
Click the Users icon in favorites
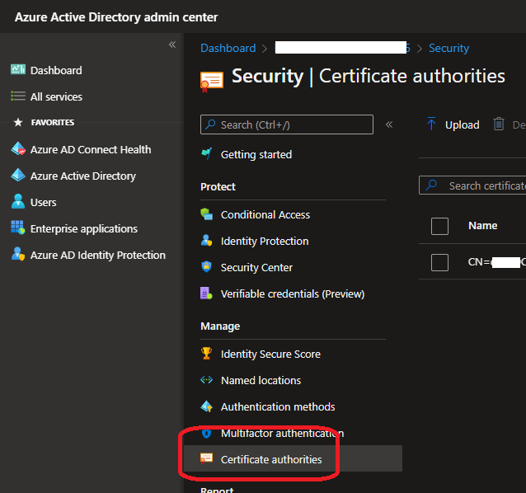(18, 202)
